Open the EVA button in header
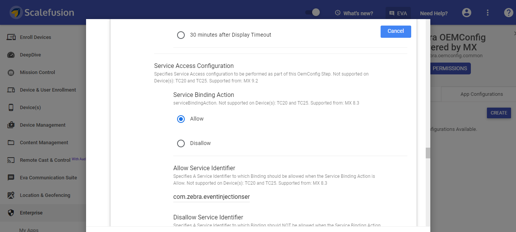Viewport: 516px width, 232px height. (x=398, y=13)
